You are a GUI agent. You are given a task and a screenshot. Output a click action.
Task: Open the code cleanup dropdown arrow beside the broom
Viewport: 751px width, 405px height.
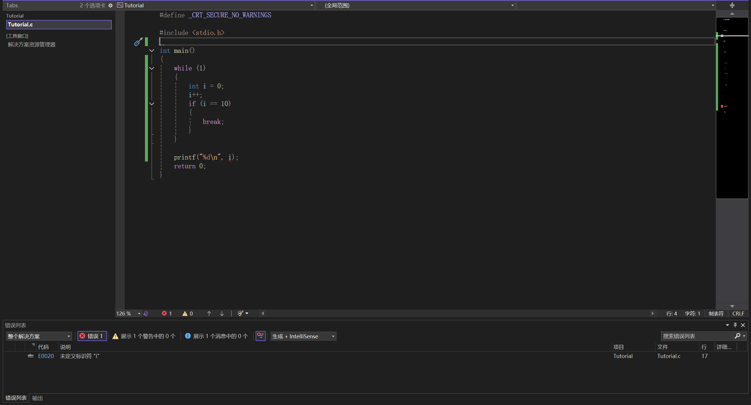(247, 313)
